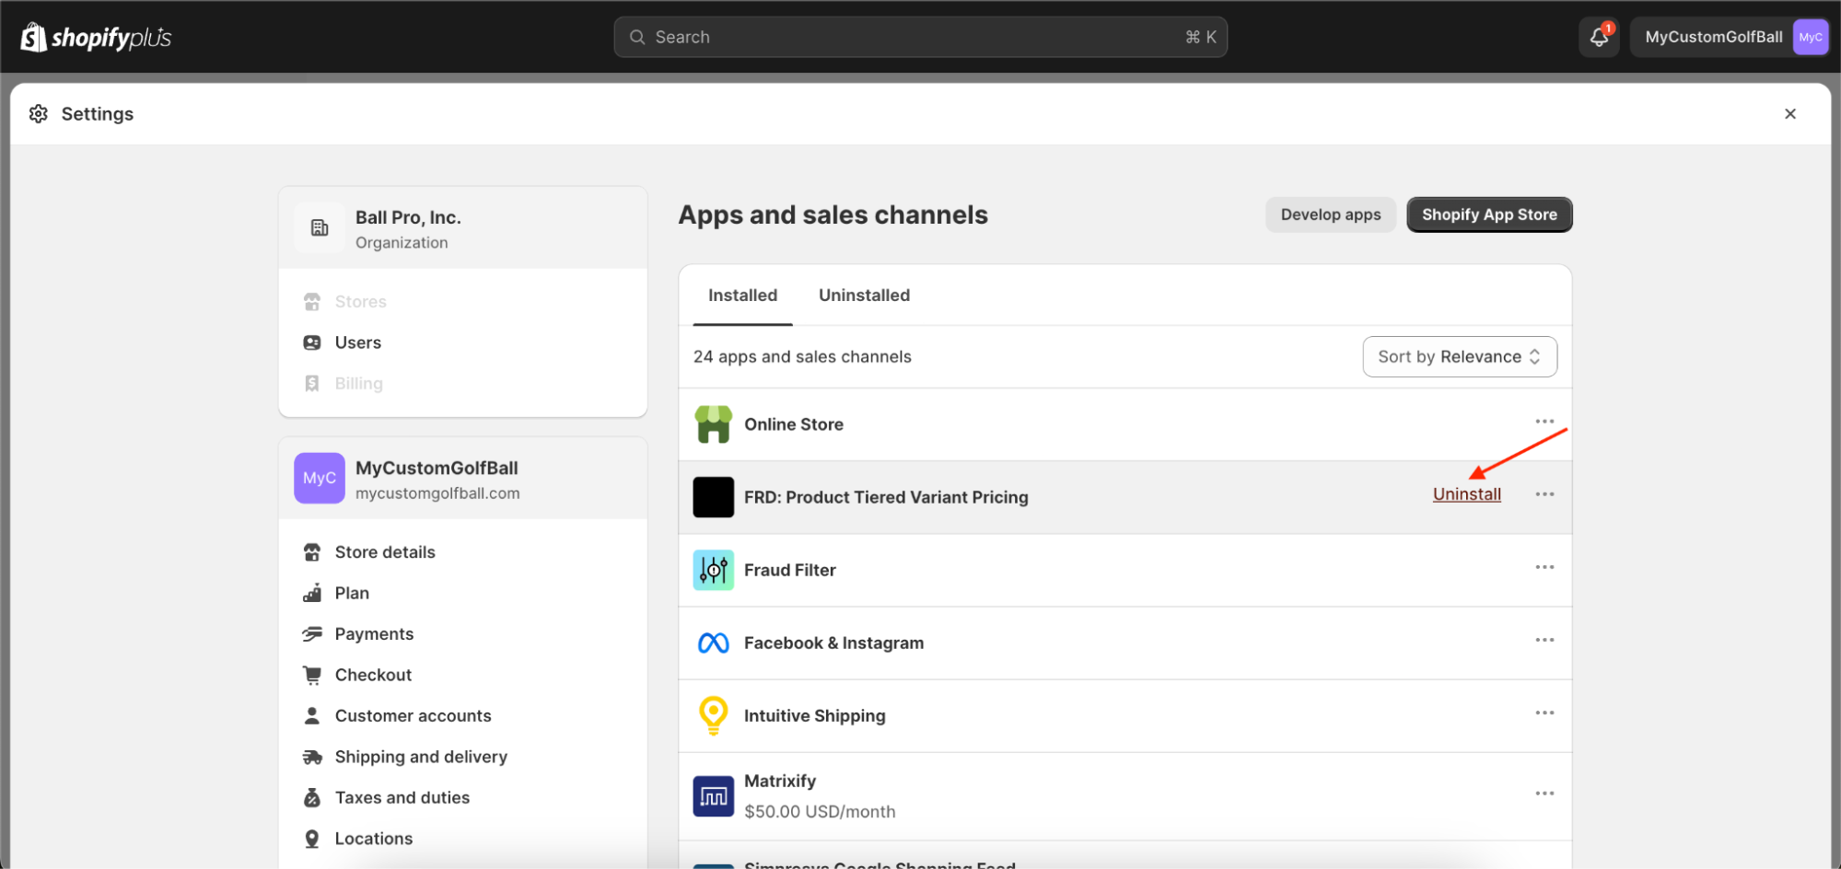Select the Installed tab
Screen dimensions: 1841x869
point(742,295)
